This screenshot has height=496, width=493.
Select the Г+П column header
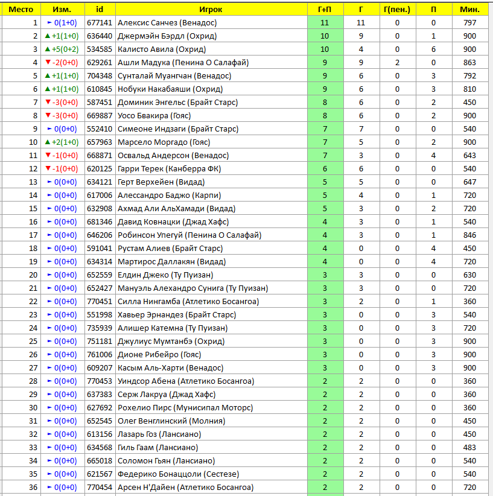point(325,10)
